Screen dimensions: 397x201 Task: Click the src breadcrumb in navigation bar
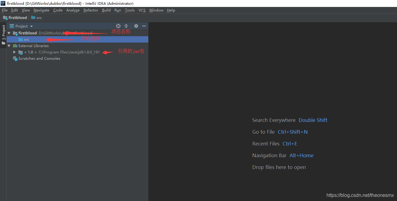(37, 18)
